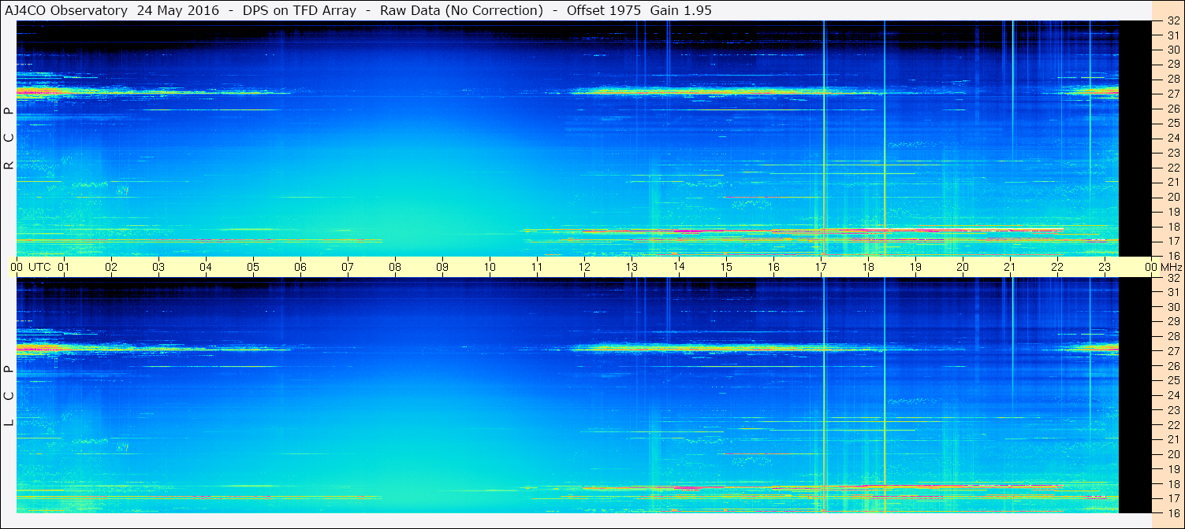Click 20 MHz tick in RCP panel

tap(1173, 197)
